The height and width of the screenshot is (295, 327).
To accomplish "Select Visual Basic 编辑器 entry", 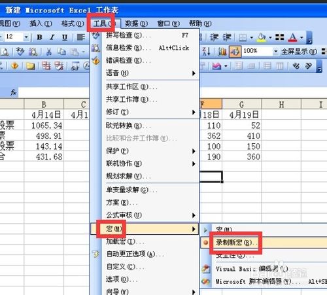I will point(264,269).
